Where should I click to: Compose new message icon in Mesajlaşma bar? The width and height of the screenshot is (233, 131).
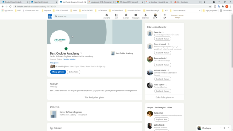pyautogui.click(x=224, y=128)
